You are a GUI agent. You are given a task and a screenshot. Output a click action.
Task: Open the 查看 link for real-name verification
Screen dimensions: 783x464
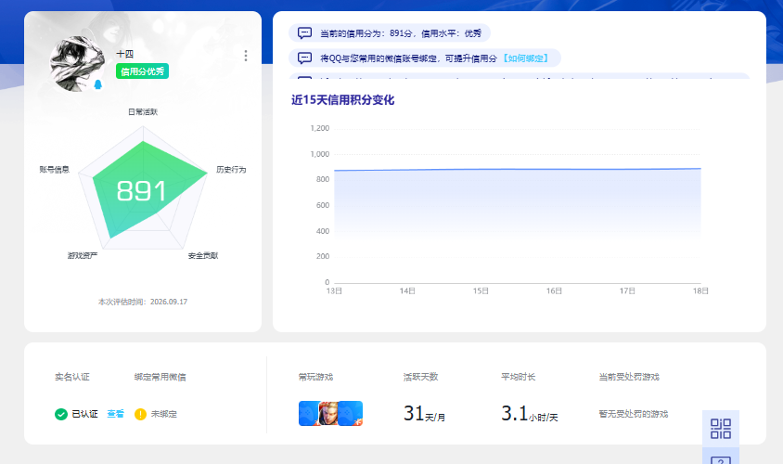click(115, 414)
